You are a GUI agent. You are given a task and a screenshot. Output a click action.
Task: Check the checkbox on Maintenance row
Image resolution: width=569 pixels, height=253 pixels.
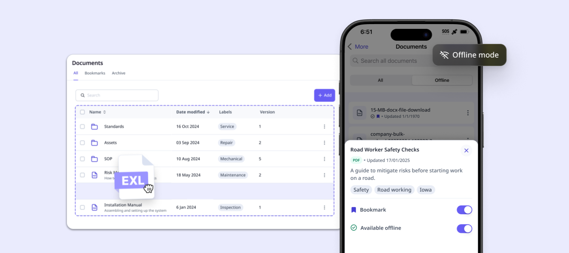(x=82, y=175)
